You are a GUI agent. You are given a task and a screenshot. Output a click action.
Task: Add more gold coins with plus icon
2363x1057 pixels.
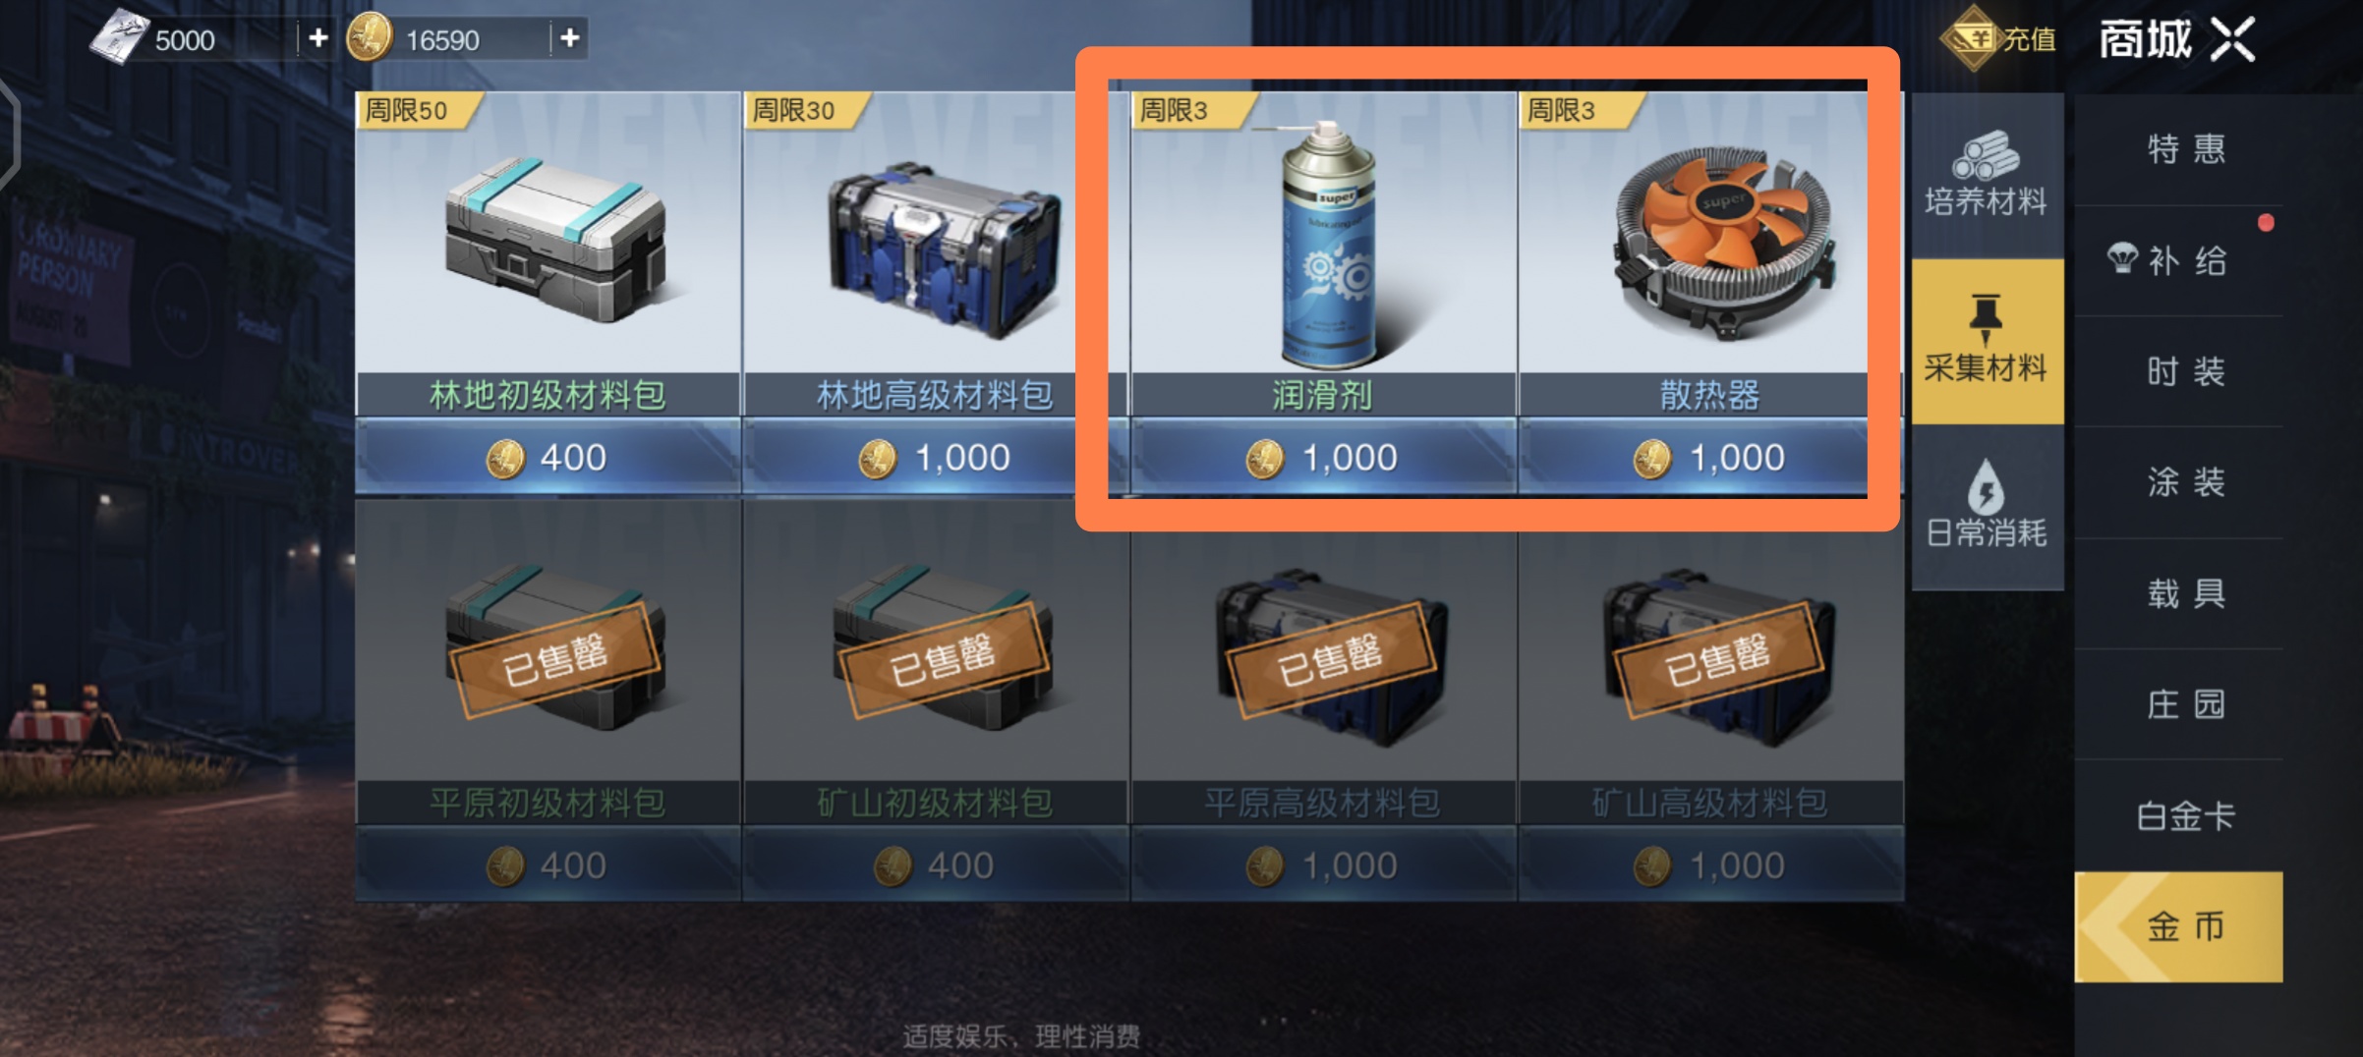point(569,38)
